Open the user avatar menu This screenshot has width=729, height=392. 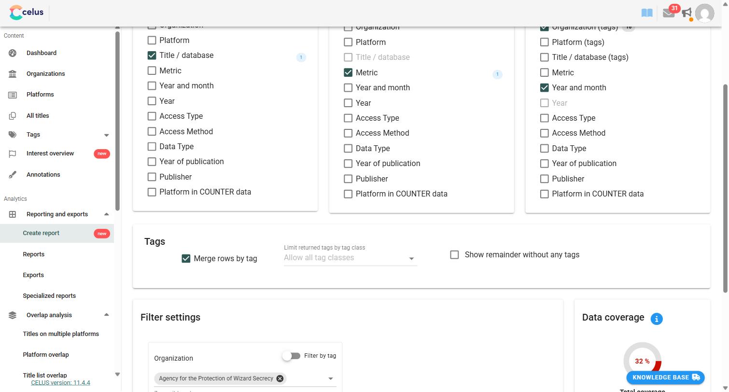coord(704,13)
